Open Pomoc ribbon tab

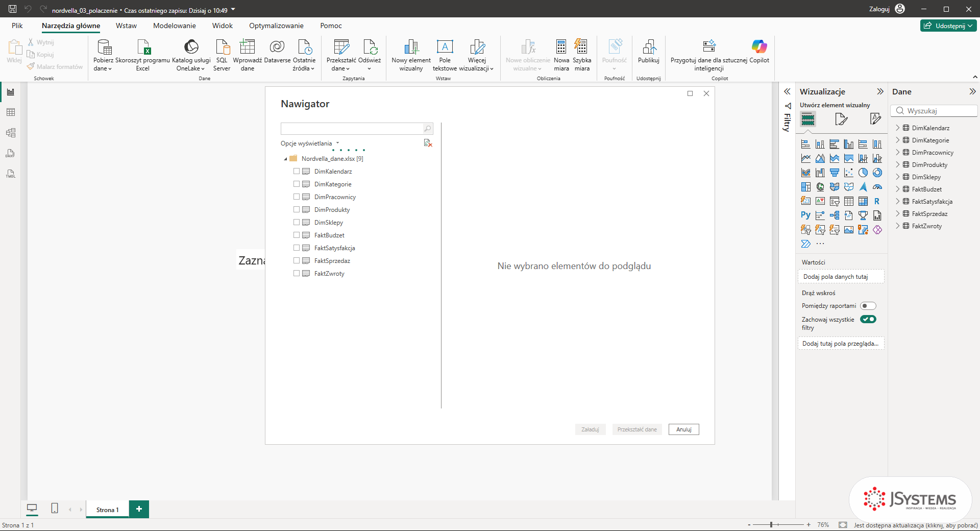tap(331, 26)
